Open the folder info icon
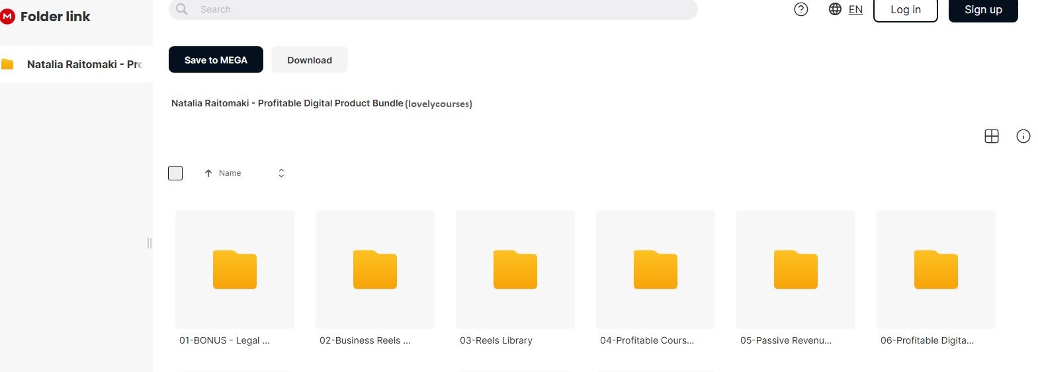Screen dimensions: 1038x372 click(1023, 136)
